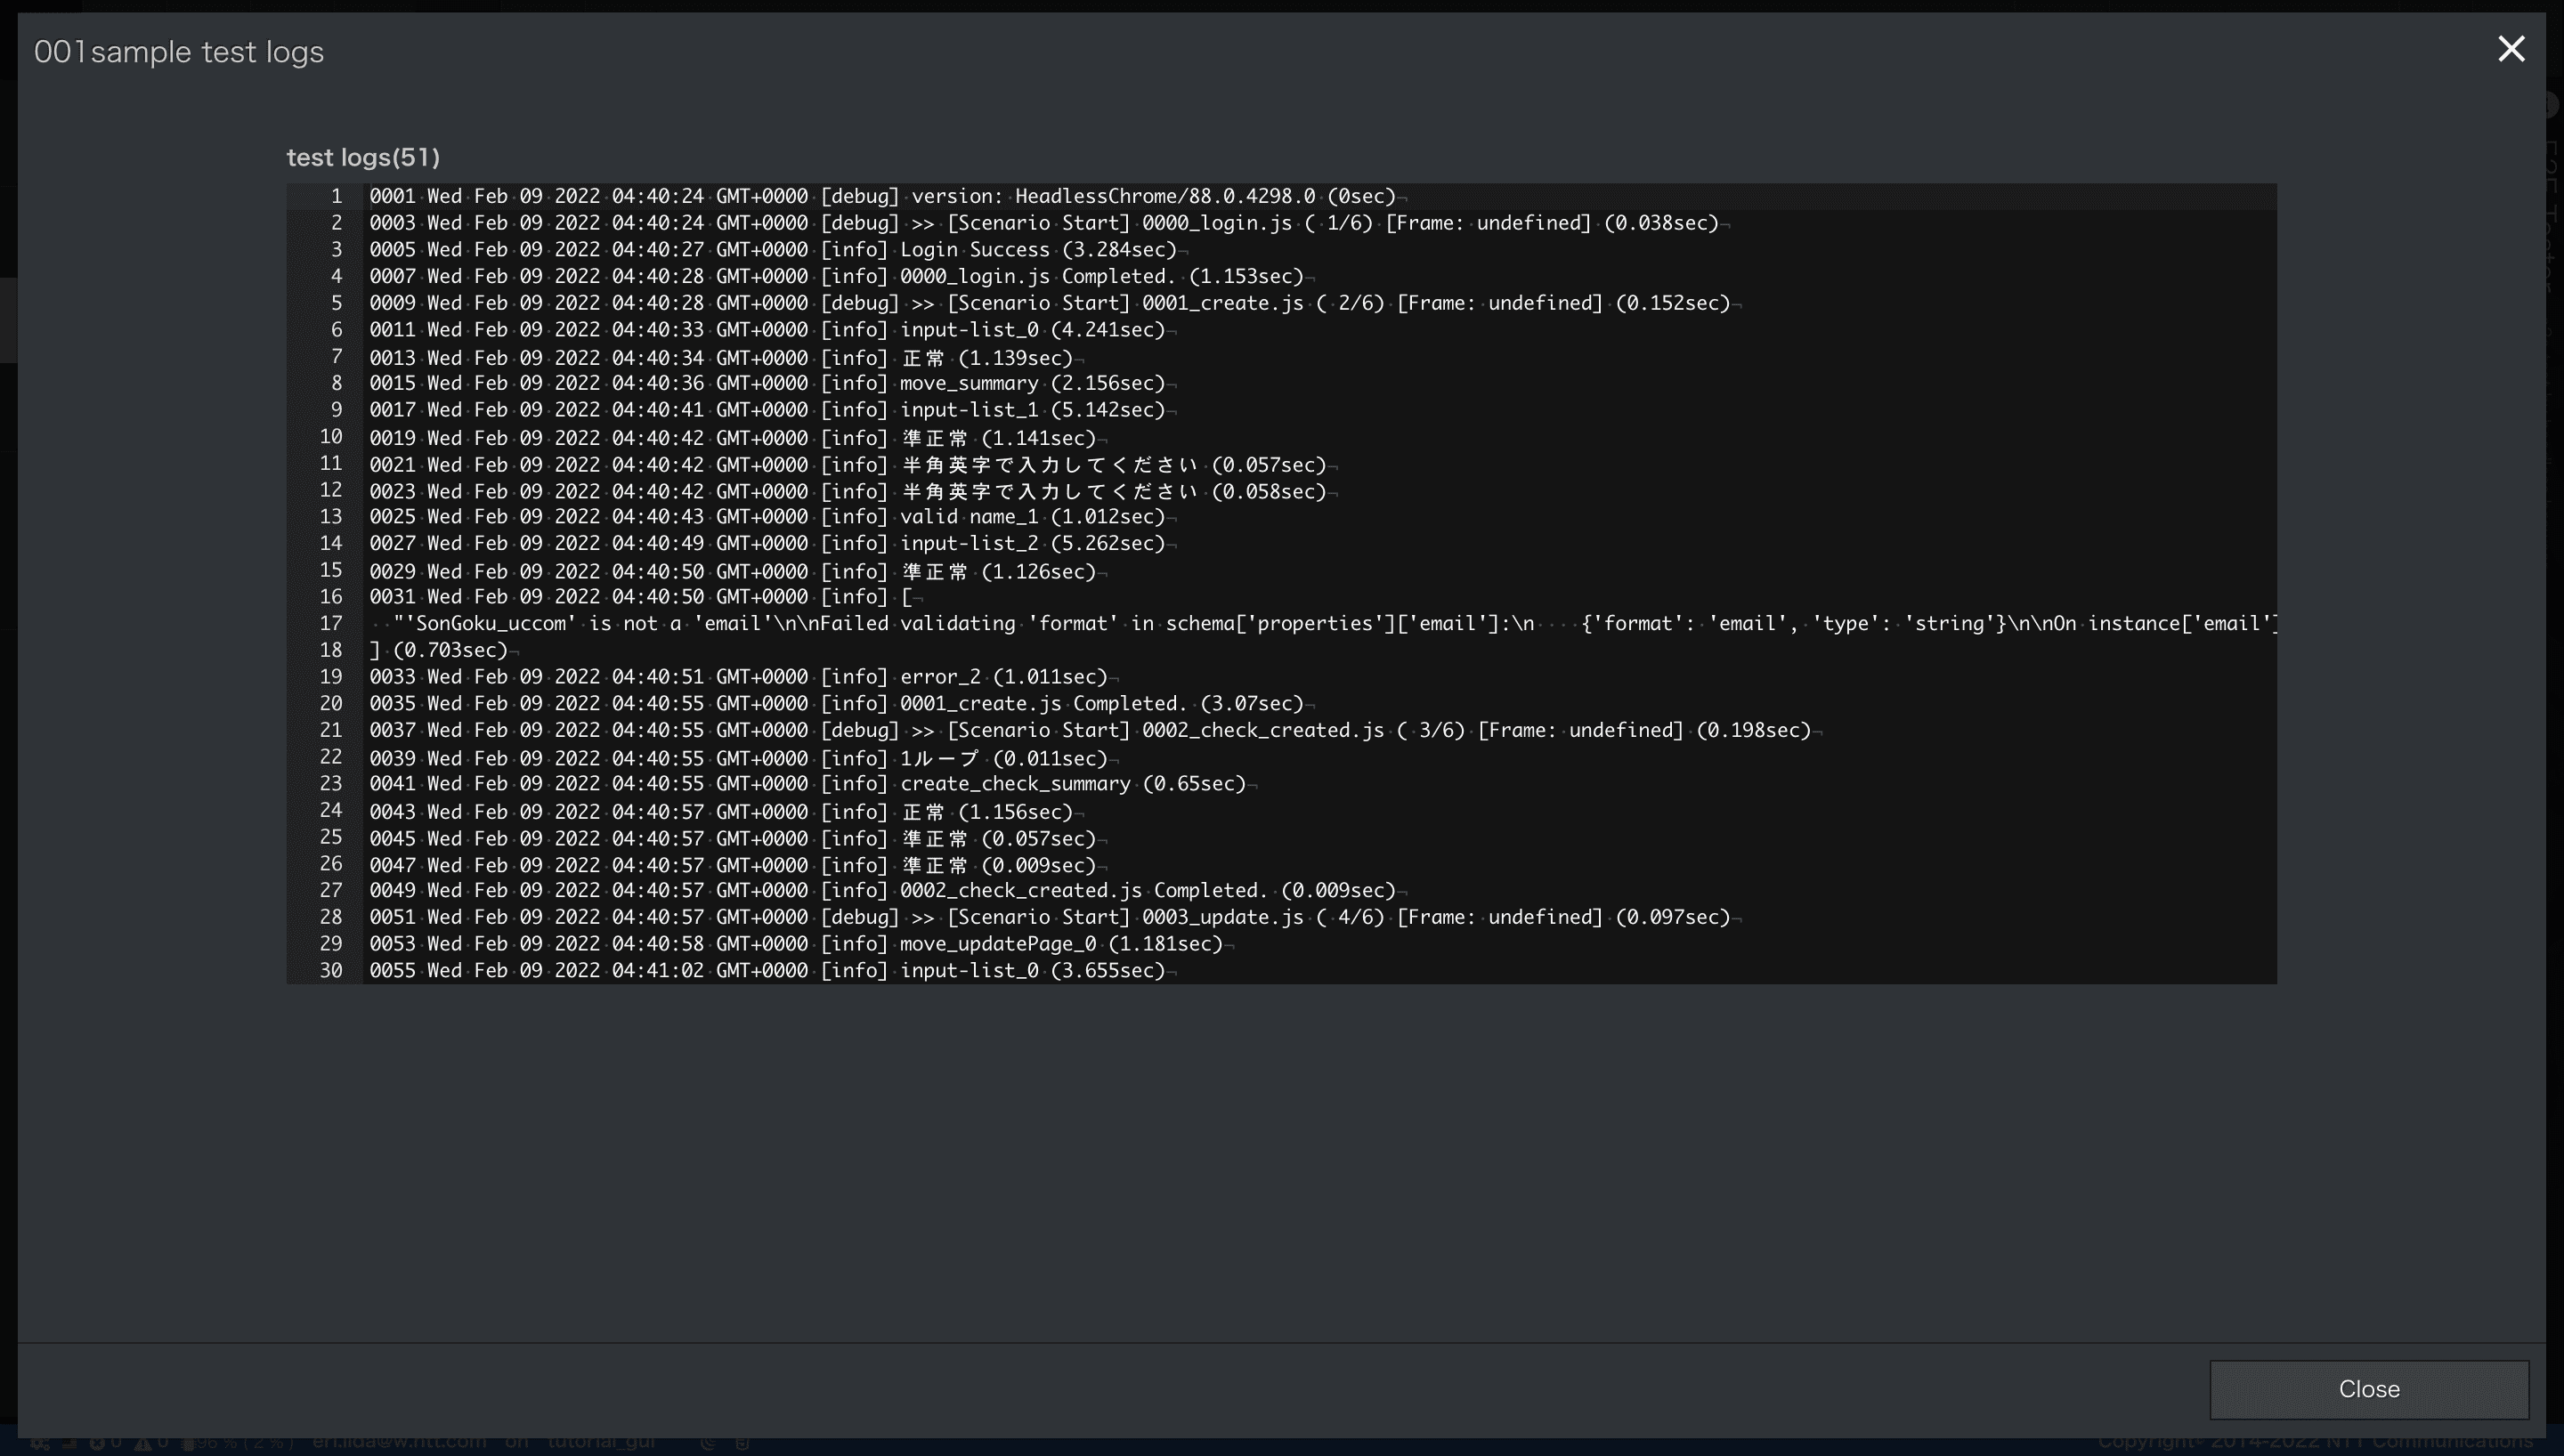Click the 'valid name_1 (1.012sec)' log line

click(x=773, y=517)
